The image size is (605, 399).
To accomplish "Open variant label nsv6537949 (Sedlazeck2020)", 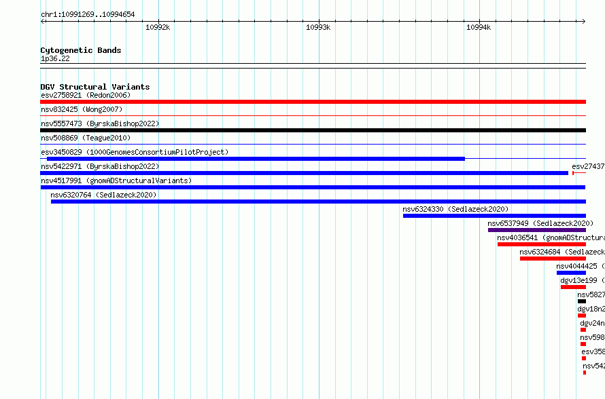I will pyautogui.click(x=540, y=223).
